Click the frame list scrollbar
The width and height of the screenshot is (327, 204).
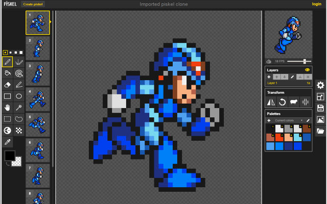[x=53, y=89]
